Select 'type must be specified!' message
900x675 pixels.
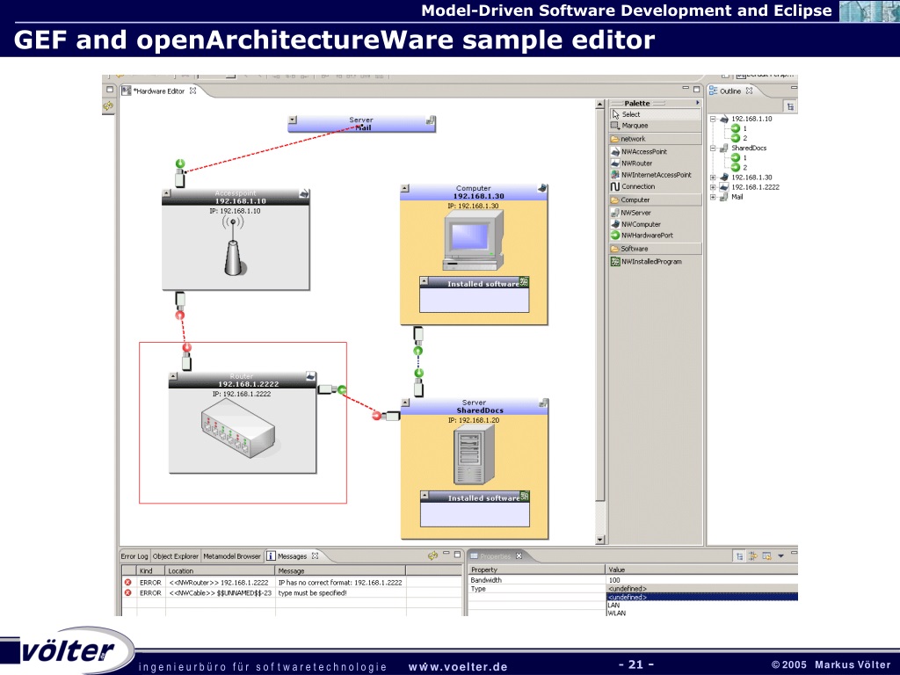pos(312,592)
